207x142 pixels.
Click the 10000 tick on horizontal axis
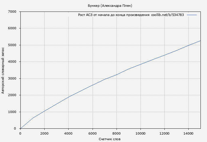tap(140, 133)
